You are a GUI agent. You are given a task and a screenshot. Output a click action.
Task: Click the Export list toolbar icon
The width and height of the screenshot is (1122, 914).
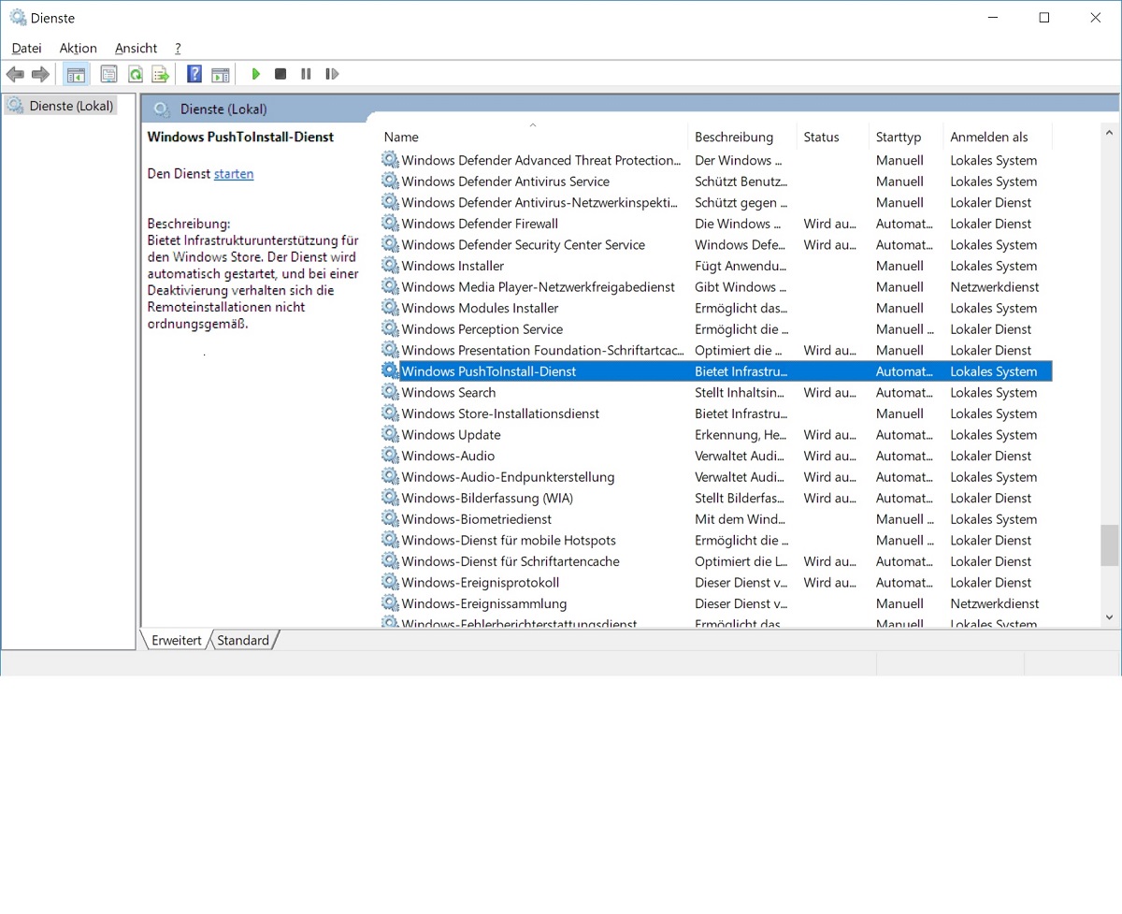161,74
